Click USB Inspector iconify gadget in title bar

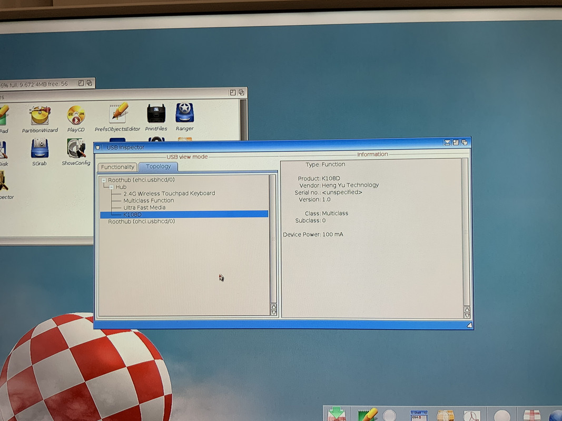(x=447, y=143)
